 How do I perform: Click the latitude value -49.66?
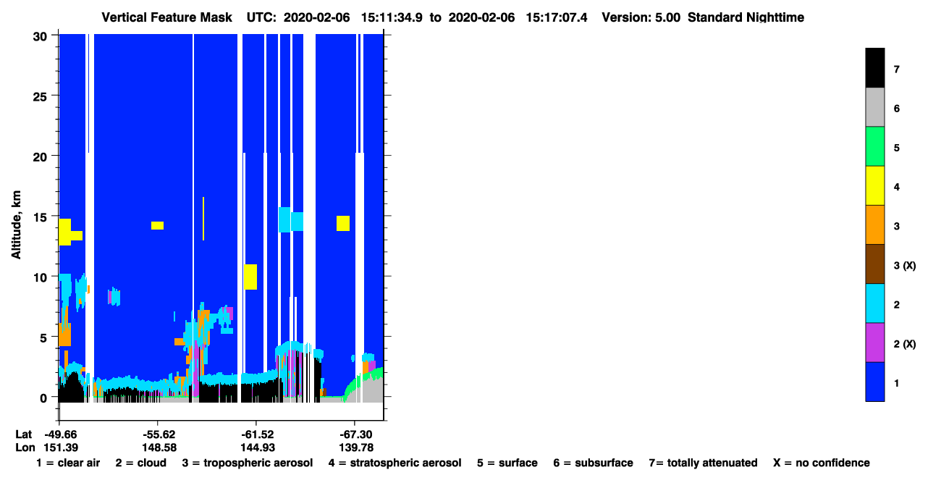point(60,434)
